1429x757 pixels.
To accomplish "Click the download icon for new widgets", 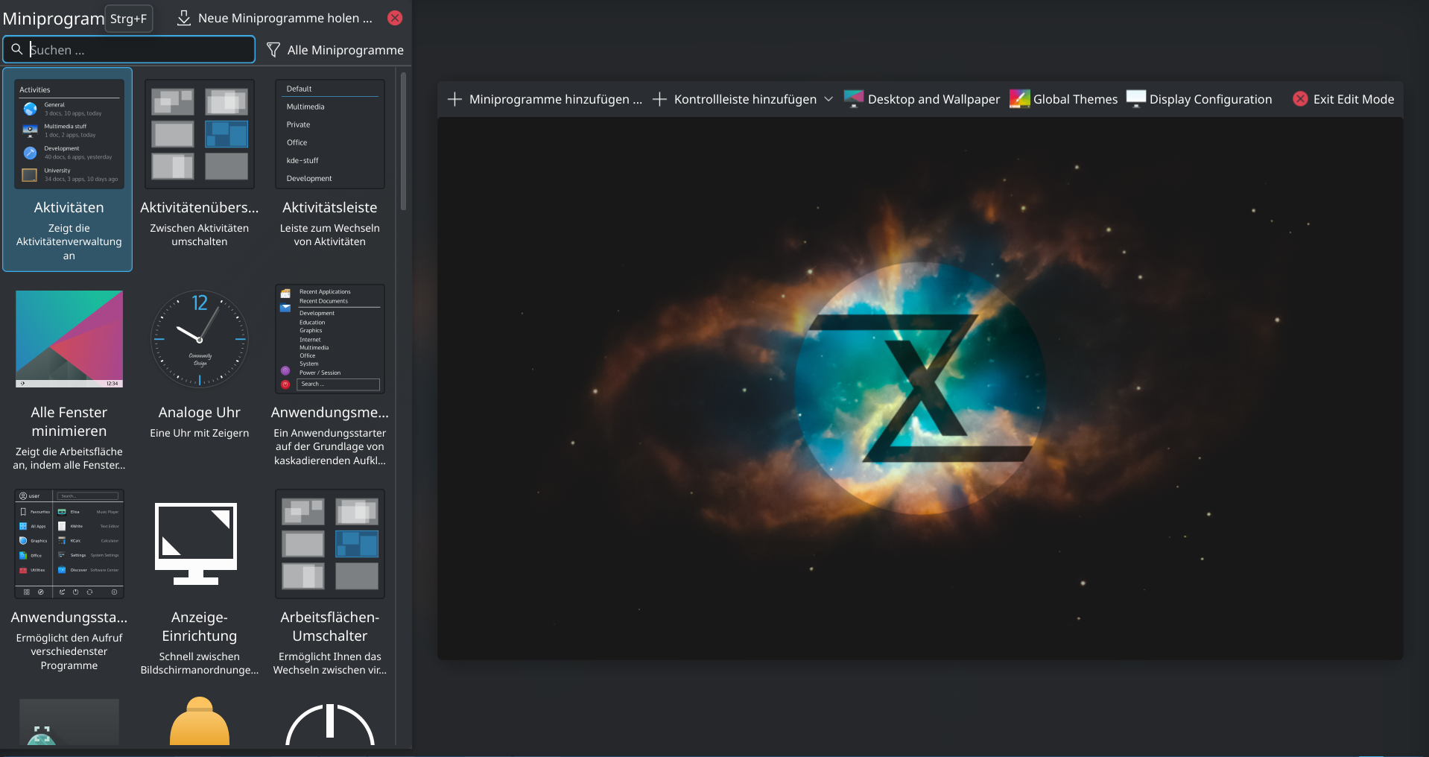I will click(184, 18).
